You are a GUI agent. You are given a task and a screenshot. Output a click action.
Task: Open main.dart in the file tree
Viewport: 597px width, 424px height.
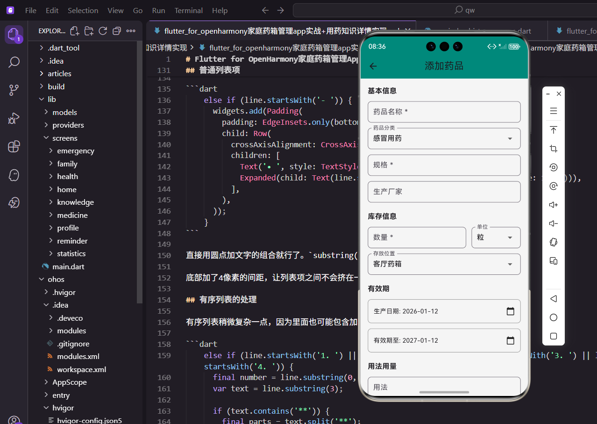point(68,266)
